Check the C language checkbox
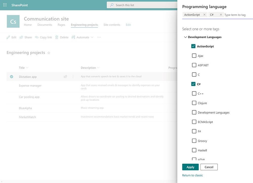Image resolution: width=253 pixels, height=183 pixels. 194,75
